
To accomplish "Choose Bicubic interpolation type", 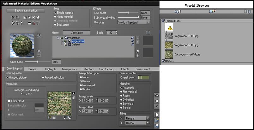I will [x=85, y=89].
